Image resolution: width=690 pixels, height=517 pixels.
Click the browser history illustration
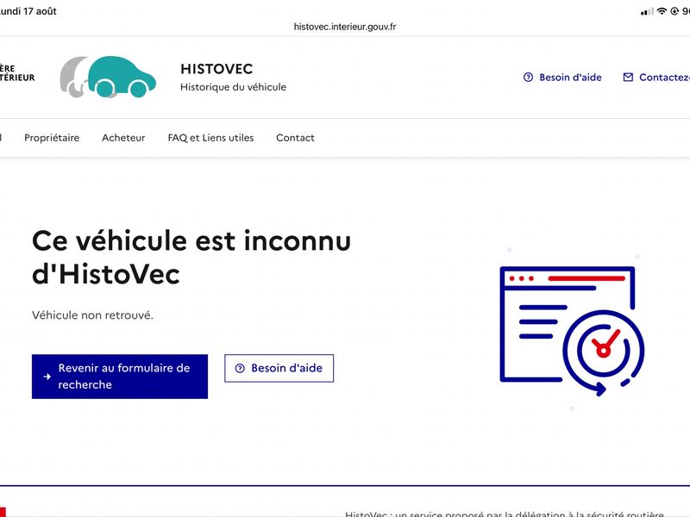(x=572, y=331)
